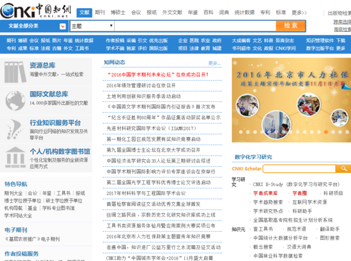
Task: Open 期刊大全 under 特色导航
Action: pyautogui.click(x=13, y=193)
